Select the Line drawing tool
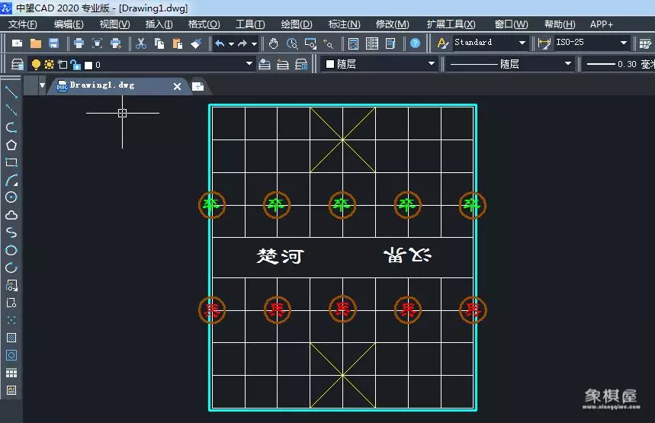Viewport: 655px width, 423px height. 11,92
